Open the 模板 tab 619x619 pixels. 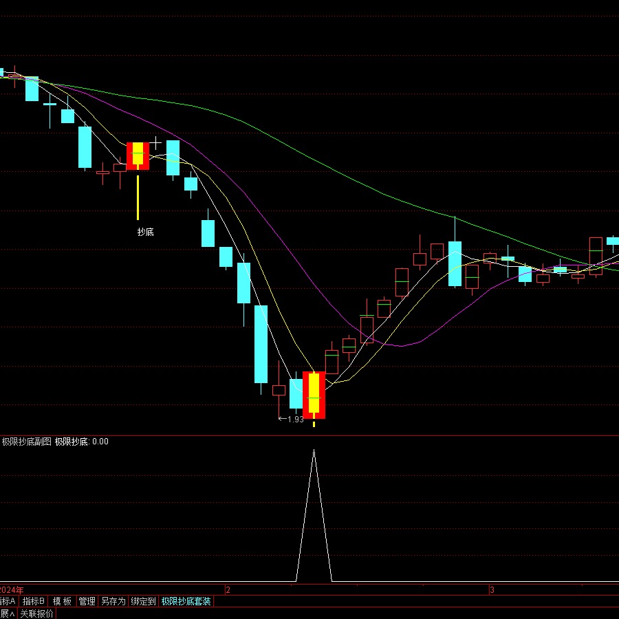tap(62, 601)
